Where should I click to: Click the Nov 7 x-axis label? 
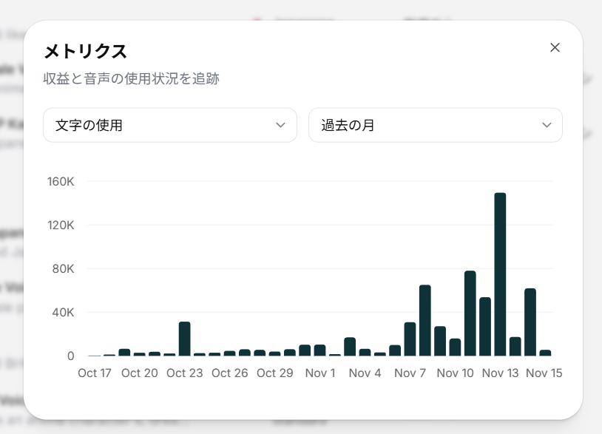pos(410,373)
